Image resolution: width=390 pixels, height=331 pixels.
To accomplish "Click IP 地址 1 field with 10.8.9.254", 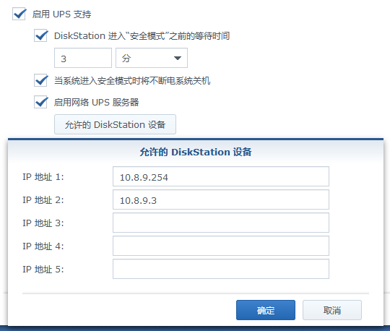I will 221,176.
